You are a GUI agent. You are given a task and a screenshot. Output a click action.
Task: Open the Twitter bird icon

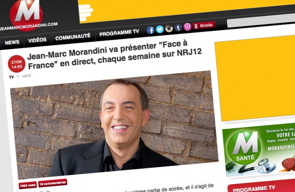pos(160,29)
